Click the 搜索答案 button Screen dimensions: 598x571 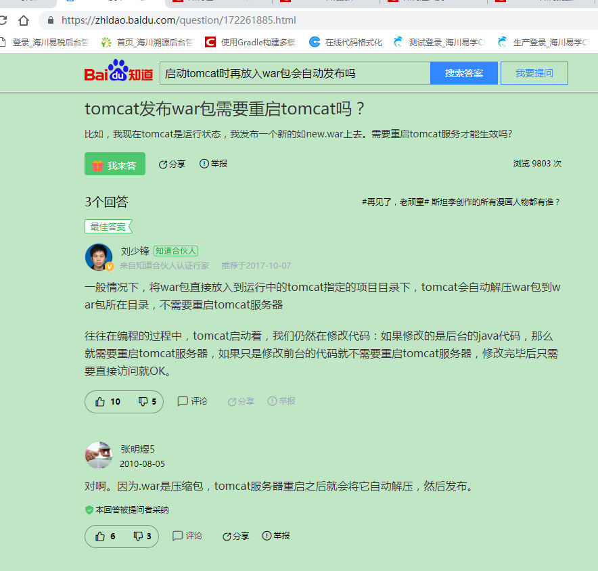[x=464, y=73]
